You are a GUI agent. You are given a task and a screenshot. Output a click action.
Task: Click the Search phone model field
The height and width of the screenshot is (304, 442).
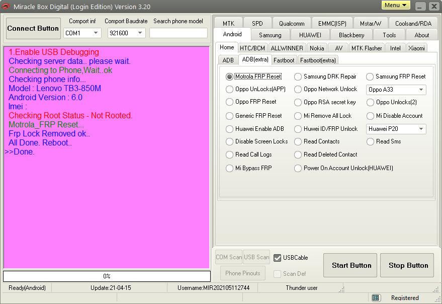click(x=178, y=33)
